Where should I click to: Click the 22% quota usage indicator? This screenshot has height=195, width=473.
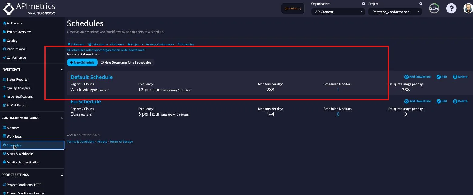coord(434,8)
